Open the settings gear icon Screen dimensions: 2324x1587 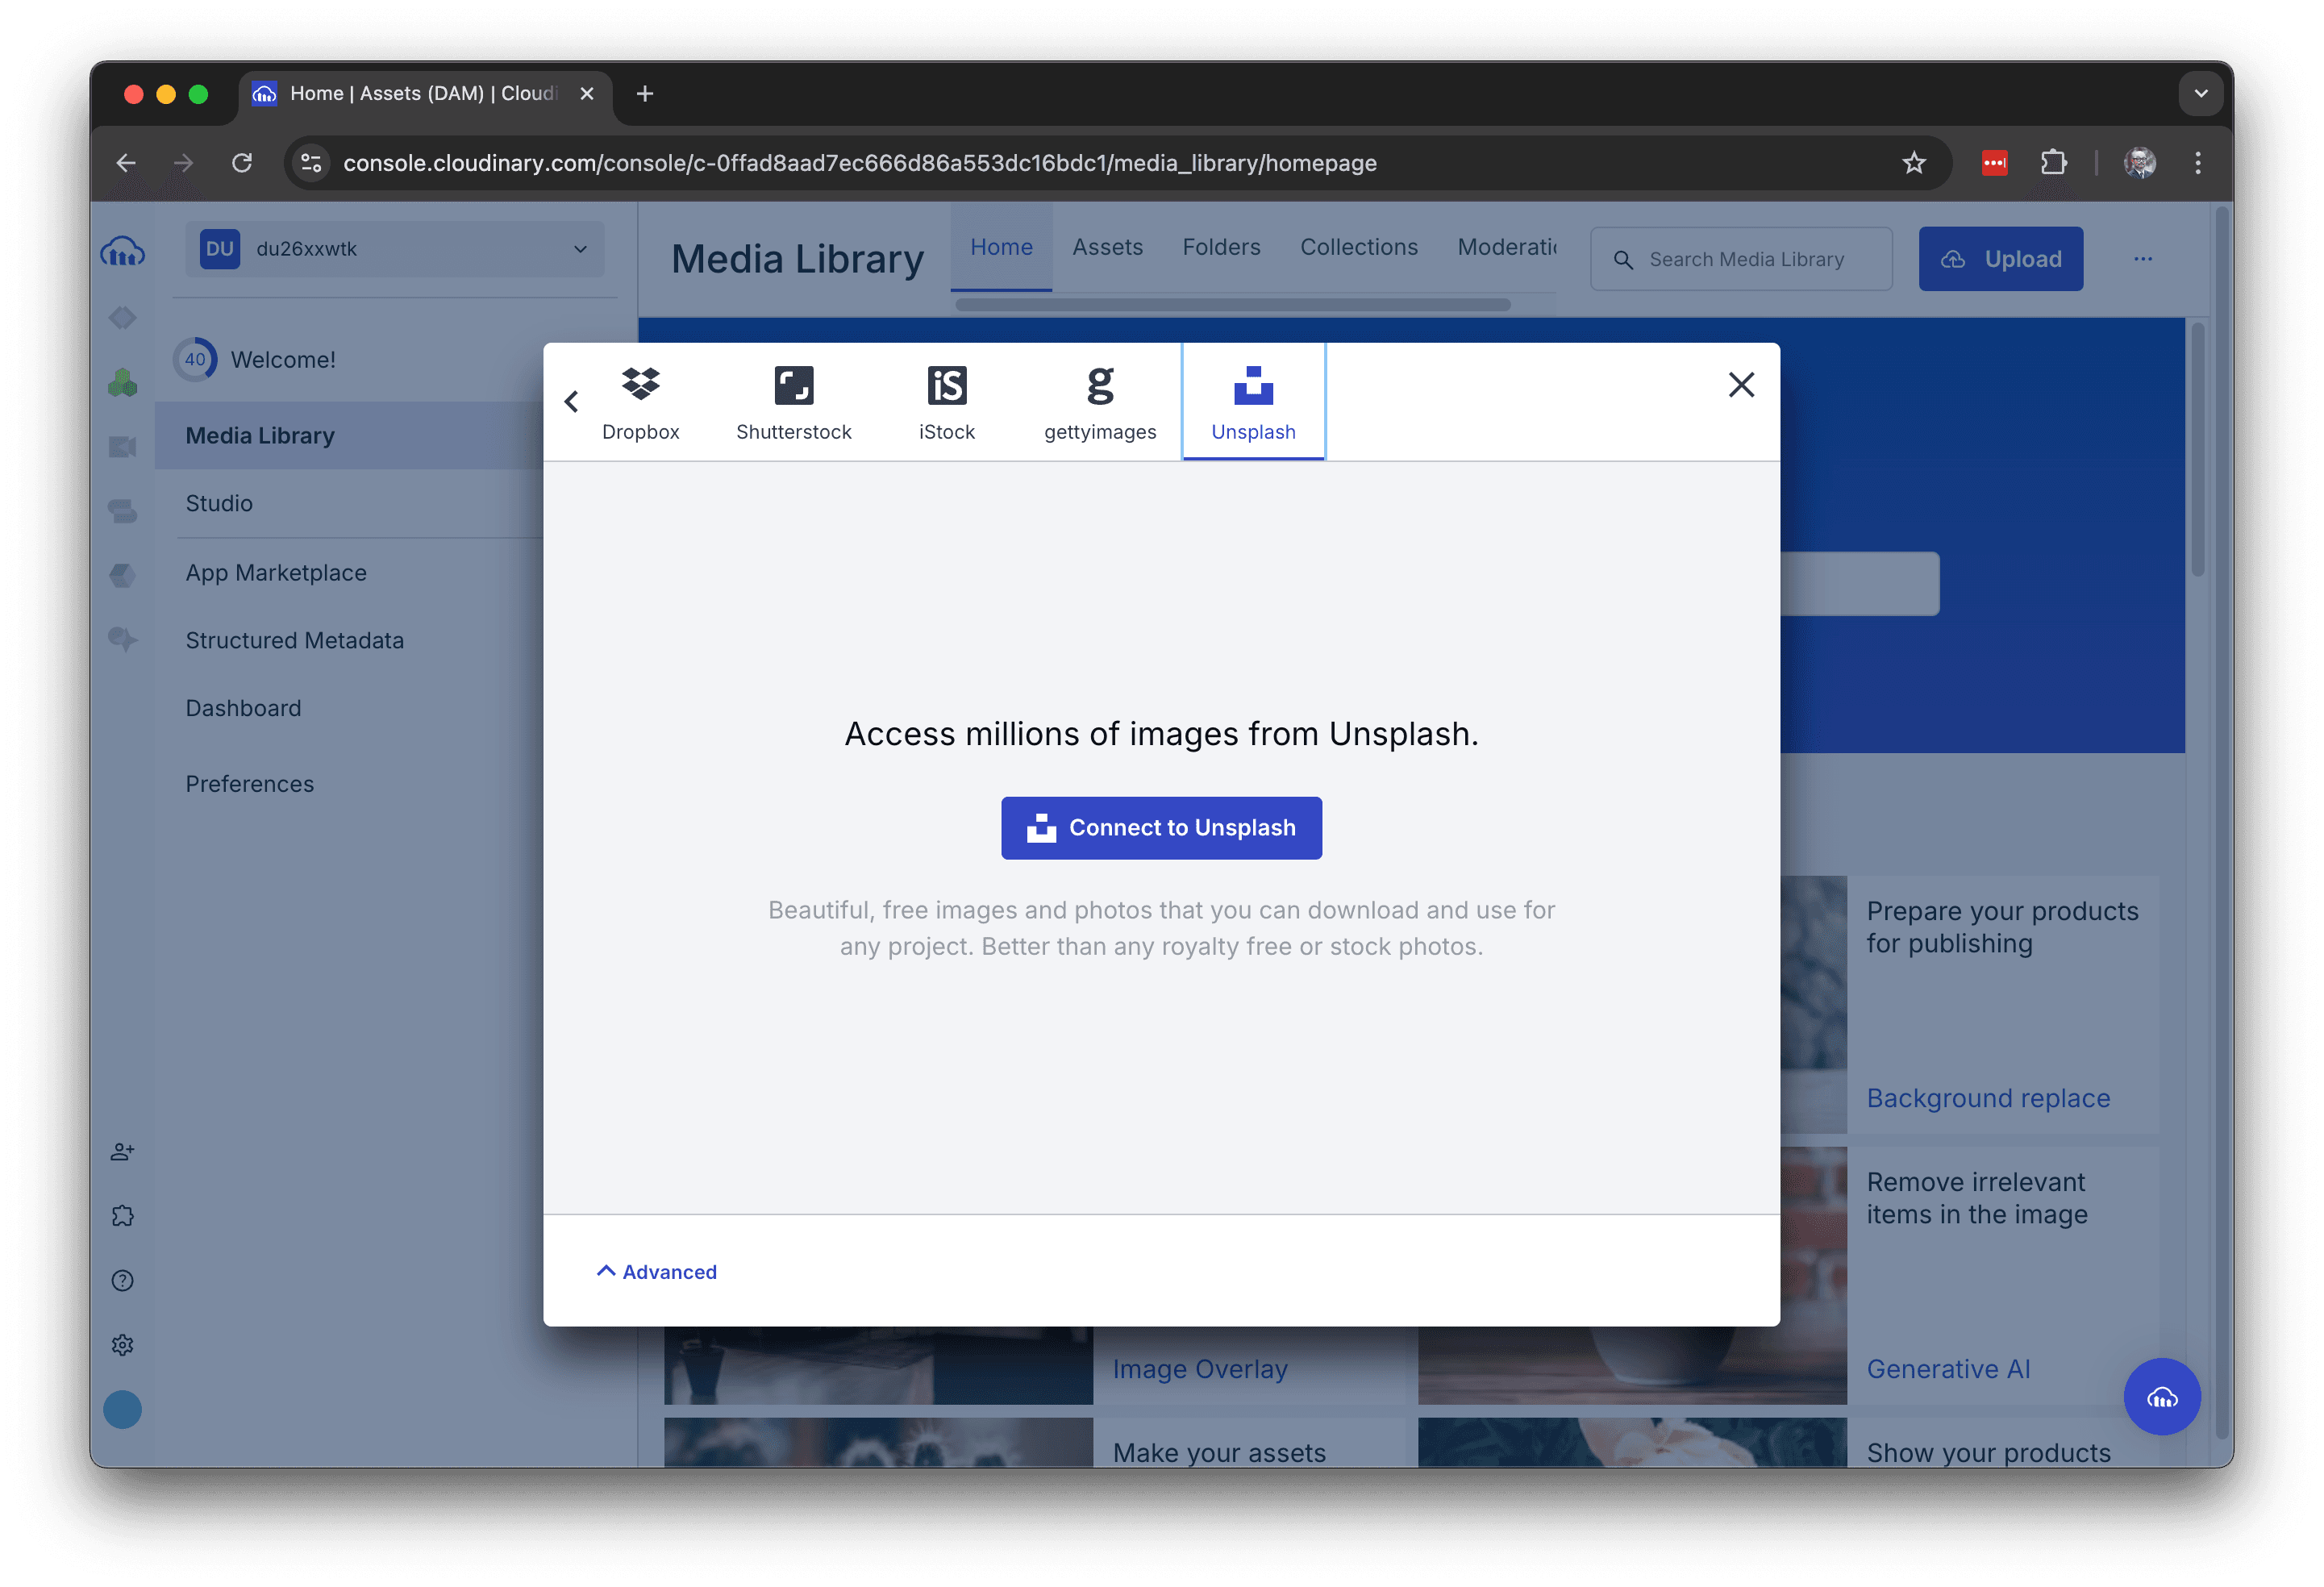[122, 1345]
